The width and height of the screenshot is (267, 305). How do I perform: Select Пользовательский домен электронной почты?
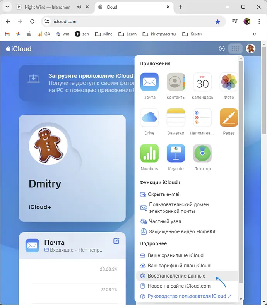click(x=175, y=208)
